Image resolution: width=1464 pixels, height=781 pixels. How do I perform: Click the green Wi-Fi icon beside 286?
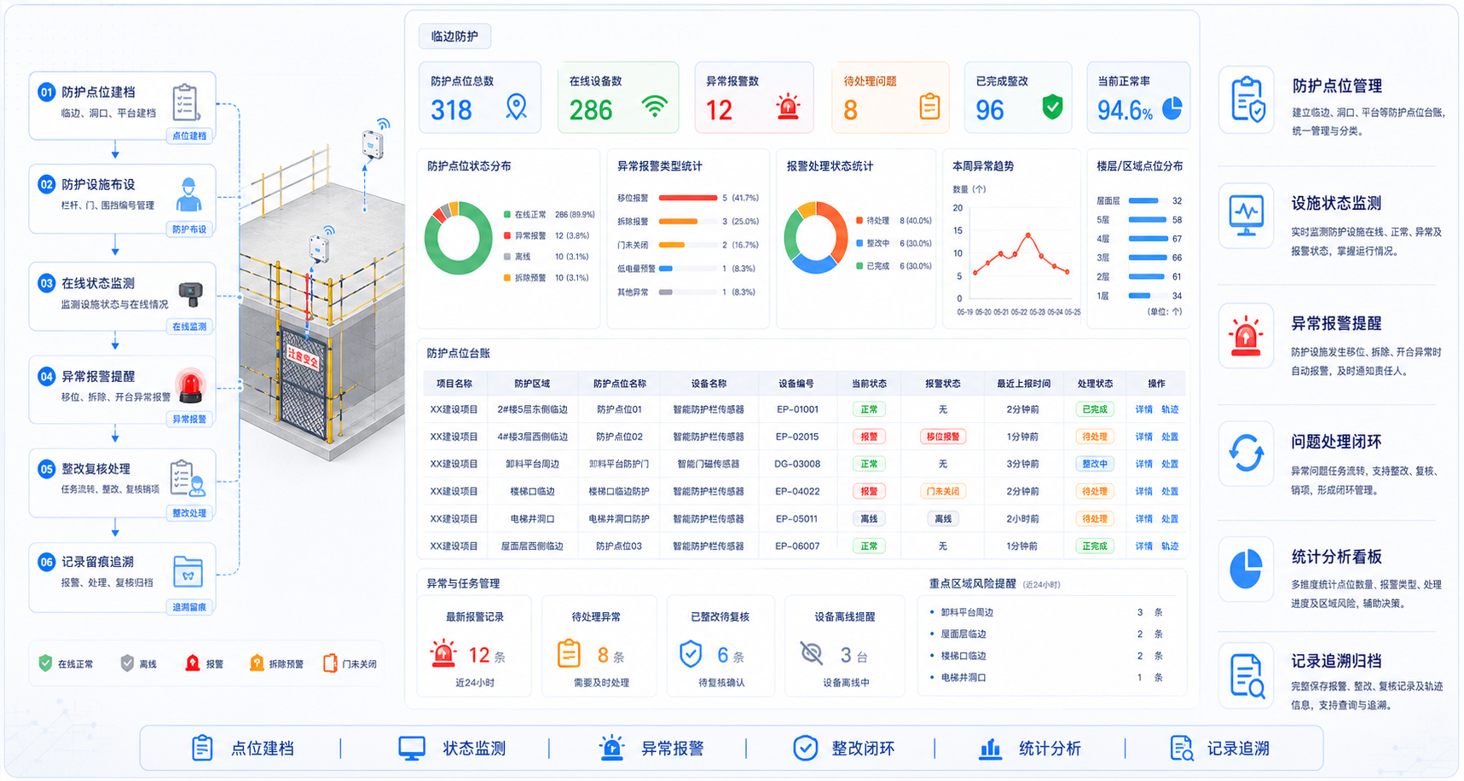(655, 107)
